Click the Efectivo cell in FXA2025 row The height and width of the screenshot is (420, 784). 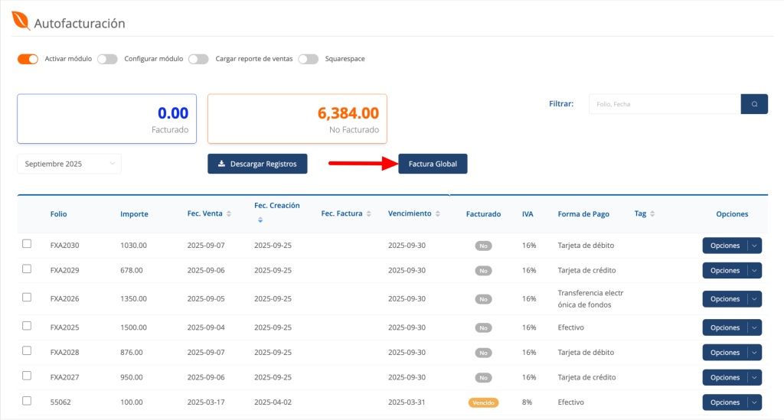(x=571, y=327)
